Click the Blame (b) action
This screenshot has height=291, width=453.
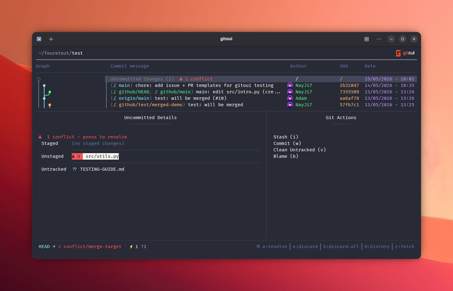tap(286, 156)
